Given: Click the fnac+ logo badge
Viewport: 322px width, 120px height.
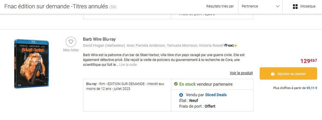Looking at the screenshot, I should point(231,46).
